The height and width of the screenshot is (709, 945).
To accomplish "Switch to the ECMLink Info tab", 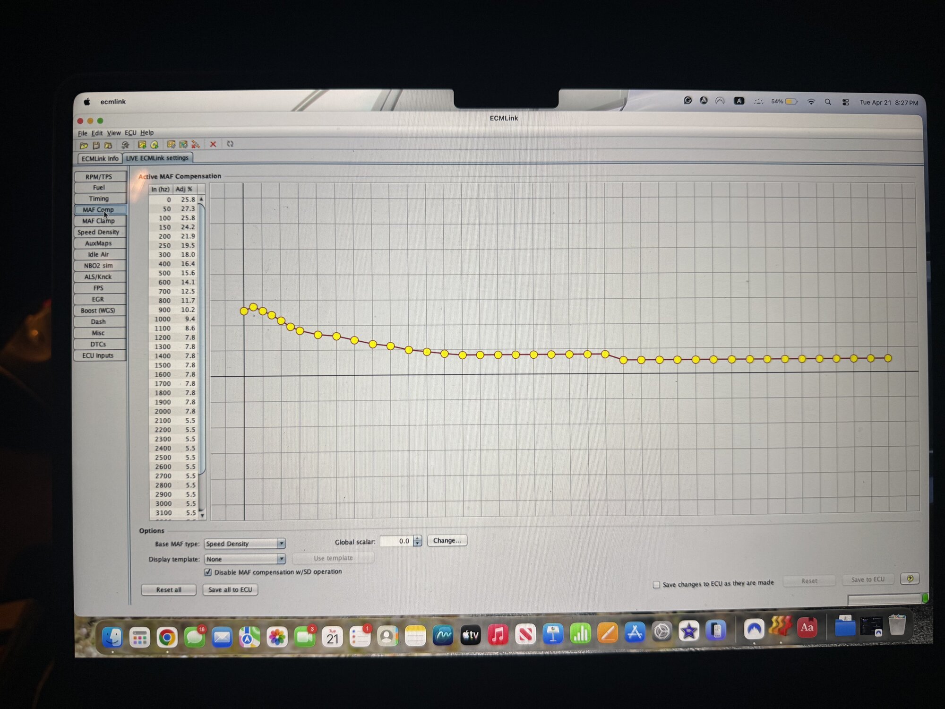I will 100,159.
